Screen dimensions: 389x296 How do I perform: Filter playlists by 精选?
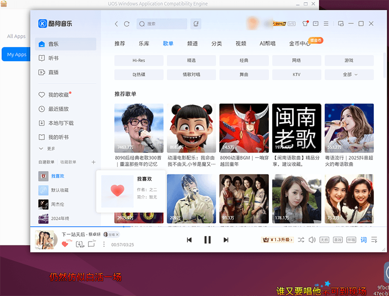191,60
